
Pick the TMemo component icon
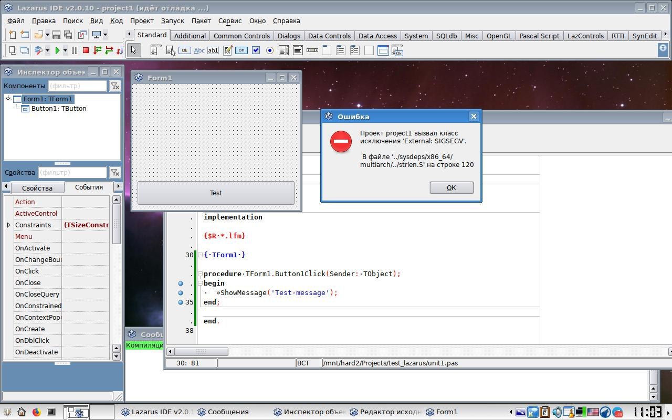click(x=227, y=50)
